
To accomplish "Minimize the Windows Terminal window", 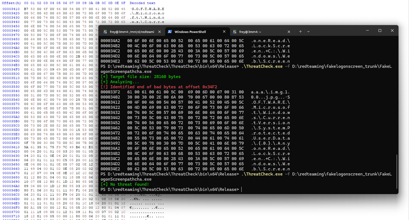I will coord(367,31).
